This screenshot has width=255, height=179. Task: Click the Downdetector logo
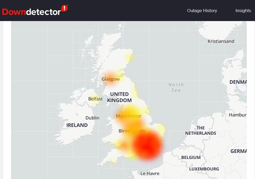pyautogui.click(x=32, y=12)
